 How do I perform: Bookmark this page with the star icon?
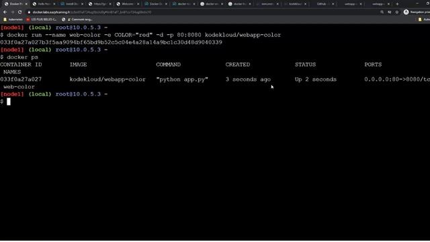pos(397,12)
